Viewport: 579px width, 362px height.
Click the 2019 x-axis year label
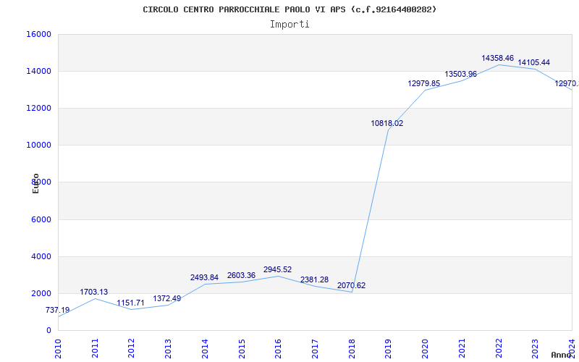point(388,349)
